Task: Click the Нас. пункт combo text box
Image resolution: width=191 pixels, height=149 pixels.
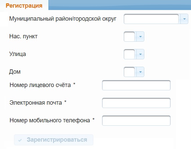Action: click(x=130, y=37)
